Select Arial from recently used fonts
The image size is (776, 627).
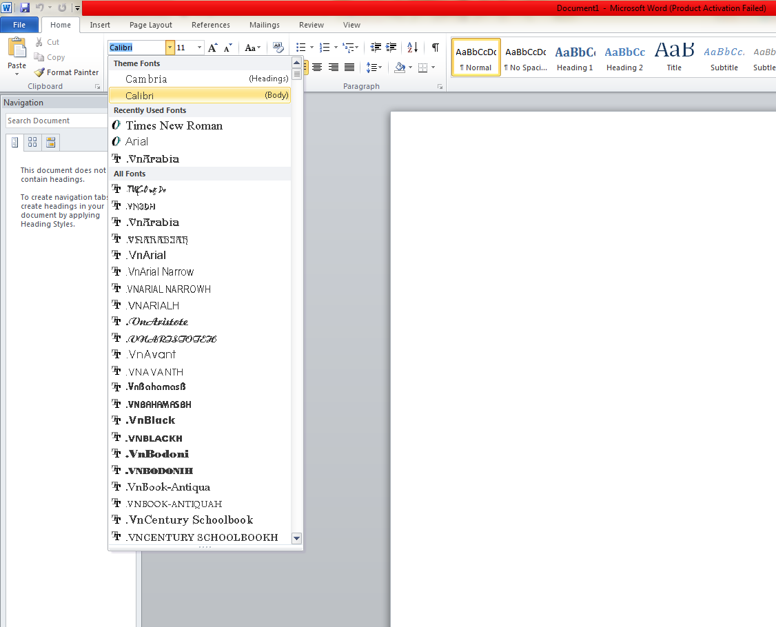pos(199,141)
